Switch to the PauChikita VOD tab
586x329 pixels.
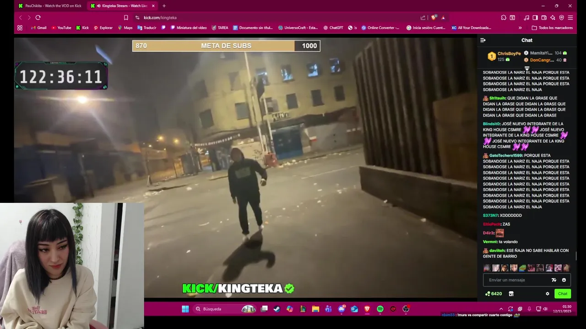click(x=50, y=6)
